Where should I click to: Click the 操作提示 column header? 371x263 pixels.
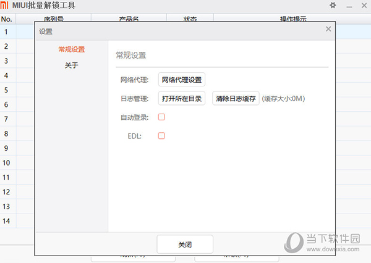click(x=293, y=19)
